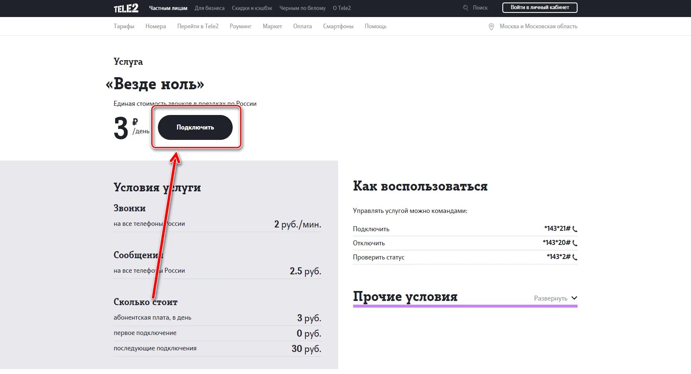The width and height of the screenshot is (691, 374).
Task: Click phone icon next to *143*2#
Action: 575,257
